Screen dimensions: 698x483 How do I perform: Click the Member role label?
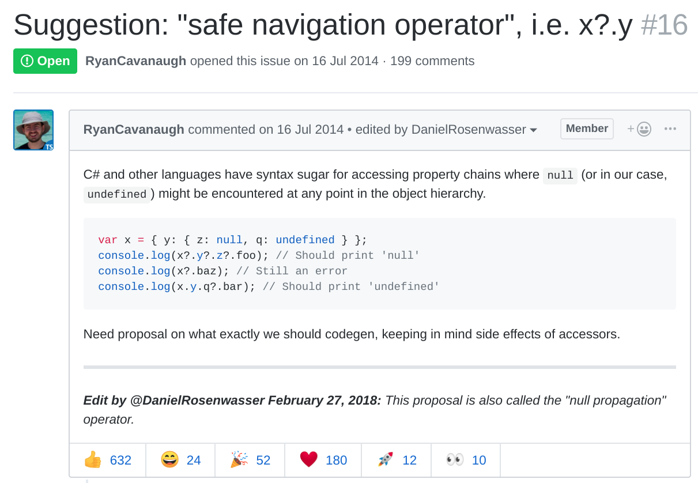pos(587,129)
